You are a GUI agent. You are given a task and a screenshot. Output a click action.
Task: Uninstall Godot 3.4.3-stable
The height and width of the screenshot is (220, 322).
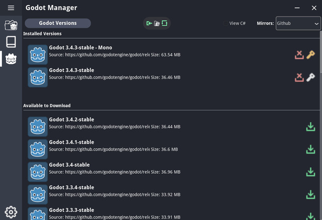click(299, 77)
